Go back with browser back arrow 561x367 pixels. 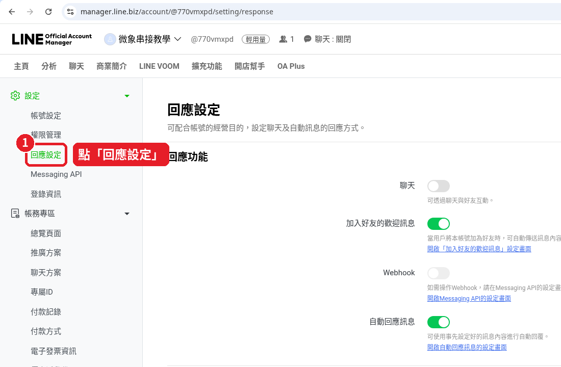(12, 12)
